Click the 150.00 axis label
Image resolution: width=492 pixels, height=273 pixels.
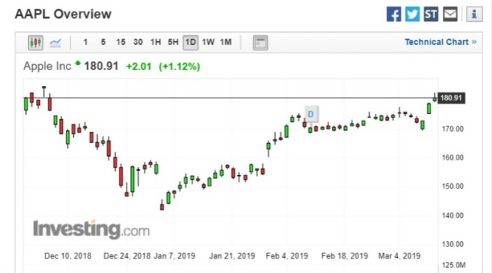click(452, 186)
